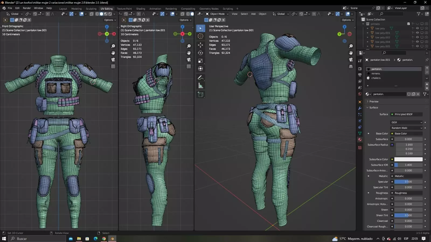Pick the Measure ruler tool
The height and width of the screenshot is (242, 431).
tap(200, 86)
